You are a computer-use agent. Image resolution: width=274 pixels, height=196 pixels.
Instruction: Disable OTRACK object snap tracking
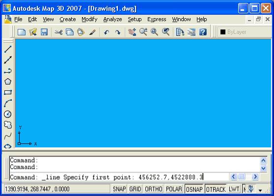(x=216, y=189)
